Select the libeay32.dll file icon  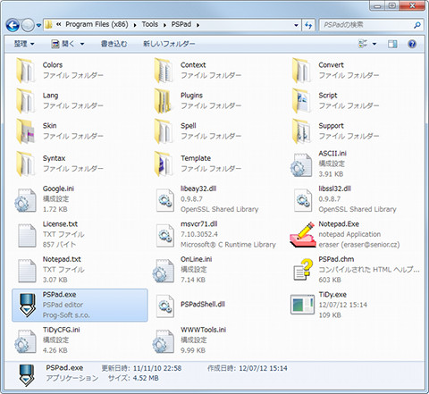tap(165, 199)
